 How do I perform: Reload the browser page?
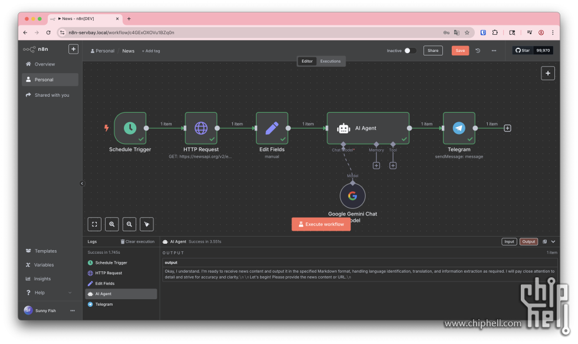coord(48,32)
